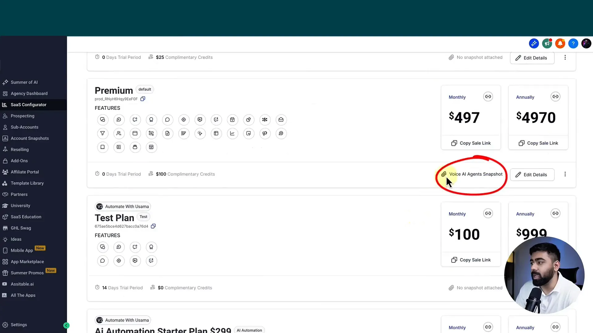Select the bookmark feature icon in Premium

tap(103, 147)
